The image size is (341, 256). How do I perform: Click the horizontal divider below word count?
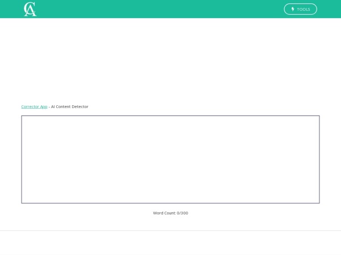tap(170, 230)
